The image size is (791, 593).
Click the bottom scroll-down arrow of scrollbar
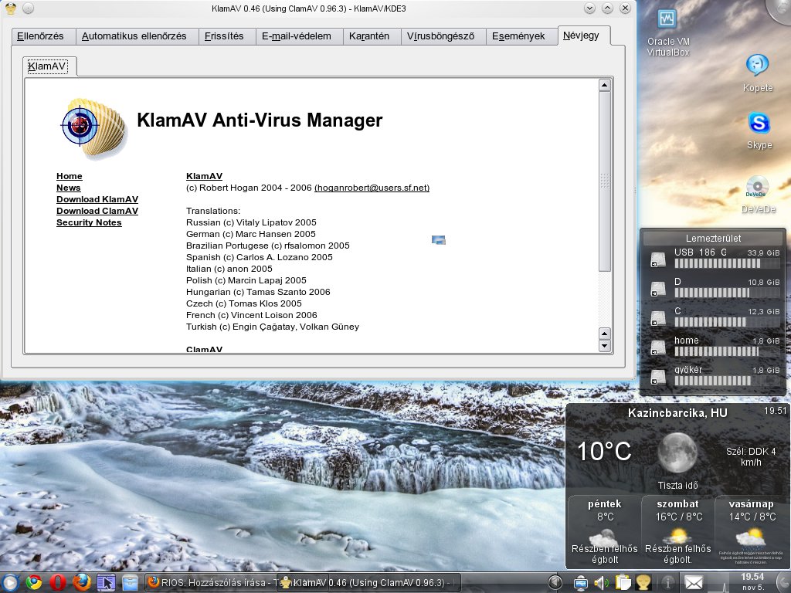coord(604,346)
